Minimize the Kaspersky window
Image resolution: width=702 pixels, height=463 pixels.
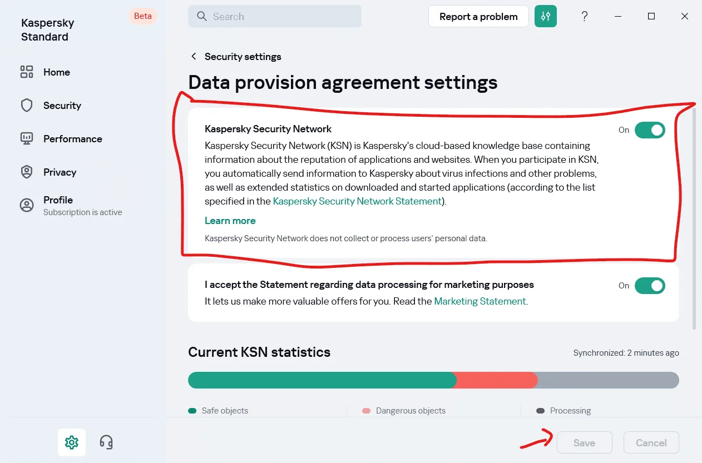click(x=618, y=16)
